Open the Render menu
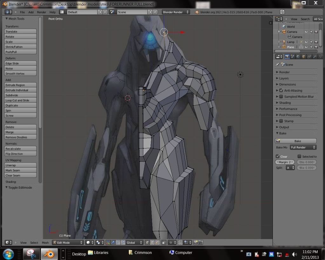Image resolution: width=325 pixels, height=260 pixels. click(x=42, y=12)
